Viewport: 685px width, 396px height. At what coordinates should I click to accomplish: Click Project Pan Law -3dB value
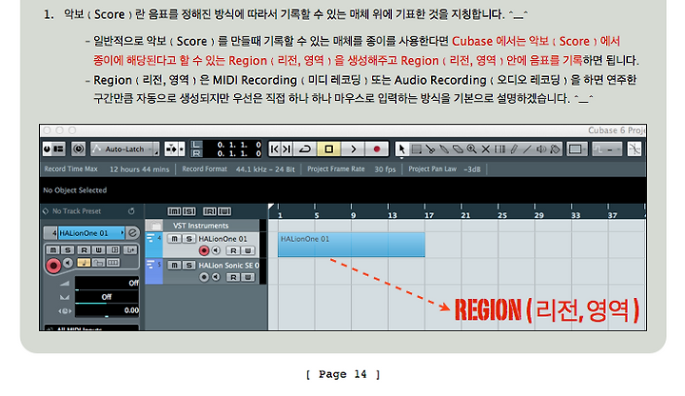472,169
